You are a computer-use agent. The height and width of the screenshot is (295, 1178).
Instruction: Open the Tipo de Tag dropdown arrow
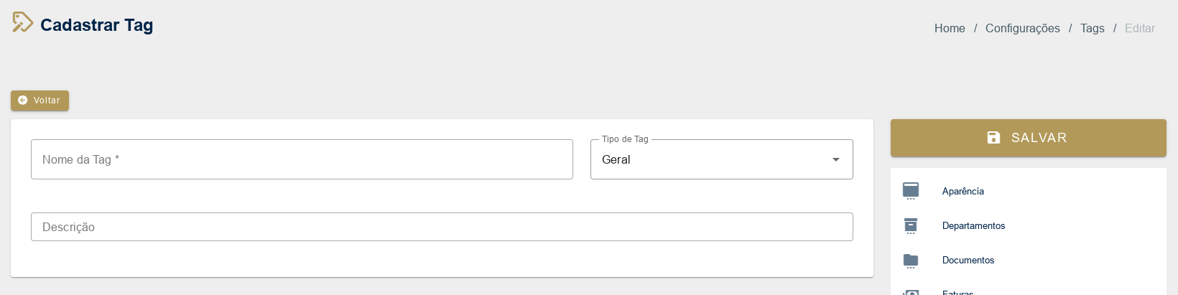(836, 159)
